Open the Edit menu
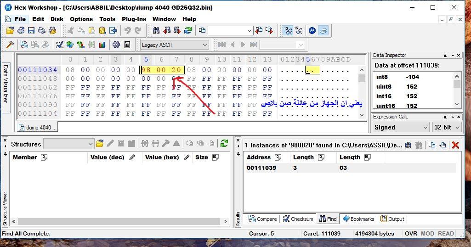471x247 pixels. pos(38,19)
